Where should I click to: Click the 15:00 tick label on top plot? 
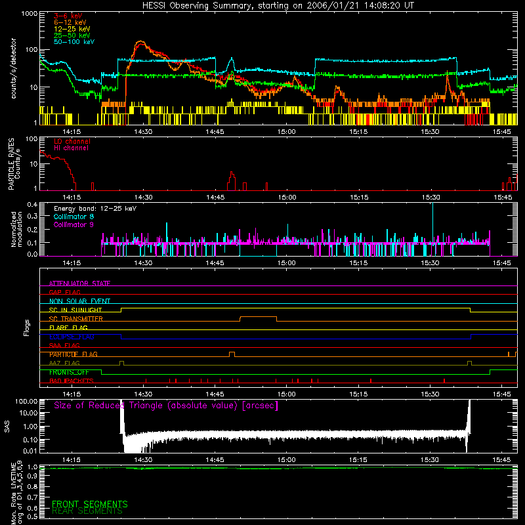[x=287, y=132]
